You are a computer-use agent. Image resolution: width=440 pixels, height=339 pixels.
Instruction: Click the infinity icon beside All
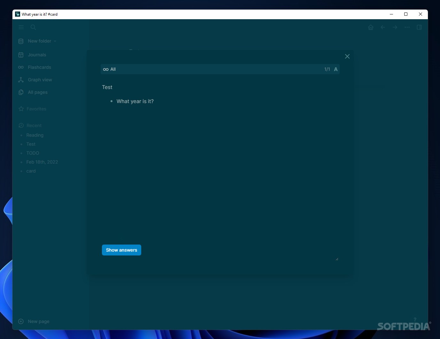tap(106, 69)
